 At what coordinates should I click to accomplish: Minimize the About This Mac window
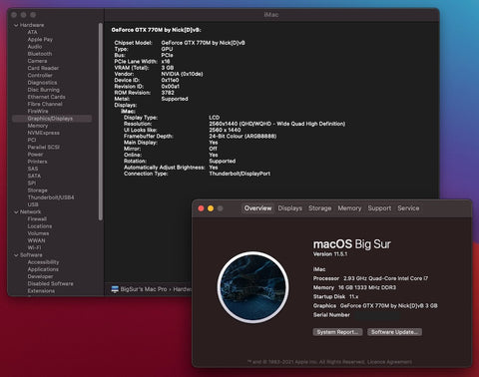(x=211, y=208)
